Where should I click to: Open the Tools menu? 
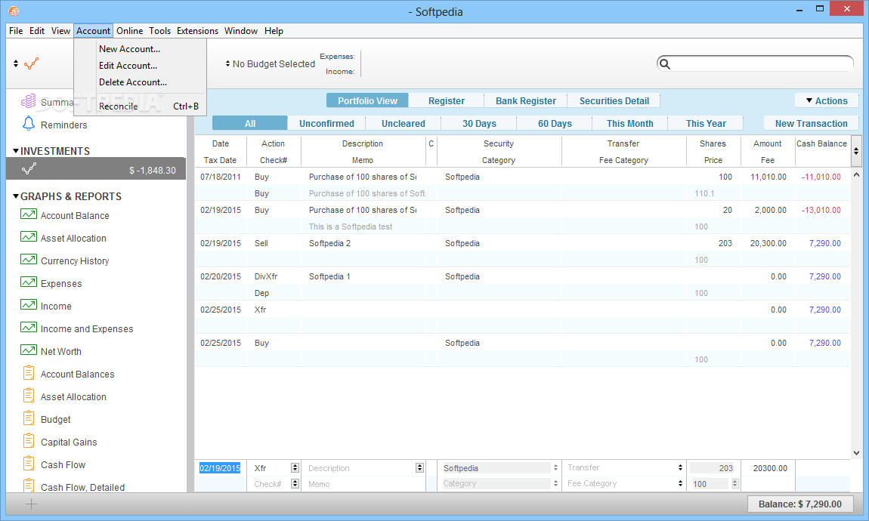point(159,31)
